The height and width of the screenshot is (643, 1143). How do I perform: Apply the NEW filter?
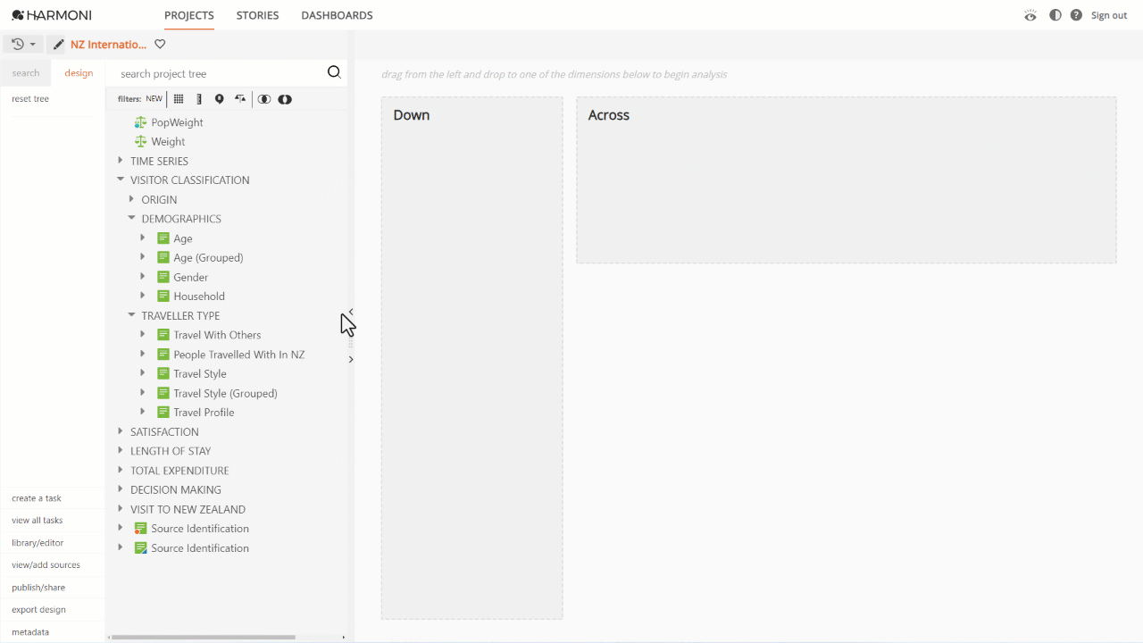[x=154, y=99]
